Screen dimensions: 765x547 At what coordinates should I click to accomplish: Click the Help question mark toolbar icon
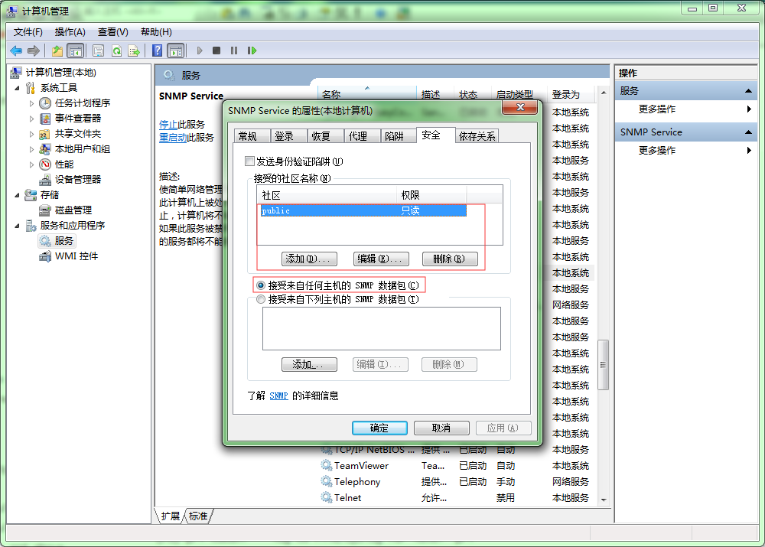coord(157,50)
